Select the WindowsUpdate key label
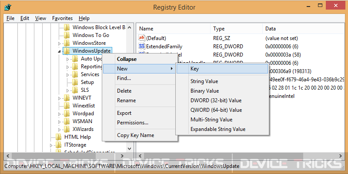Image resolution: width=348 pixels, height=174 pixels. tap(91, 51)
